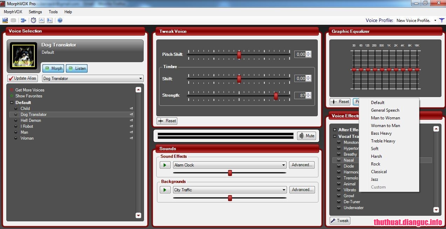
Task: Mute the microphone with the Mute button
Action: click(307, 136)
